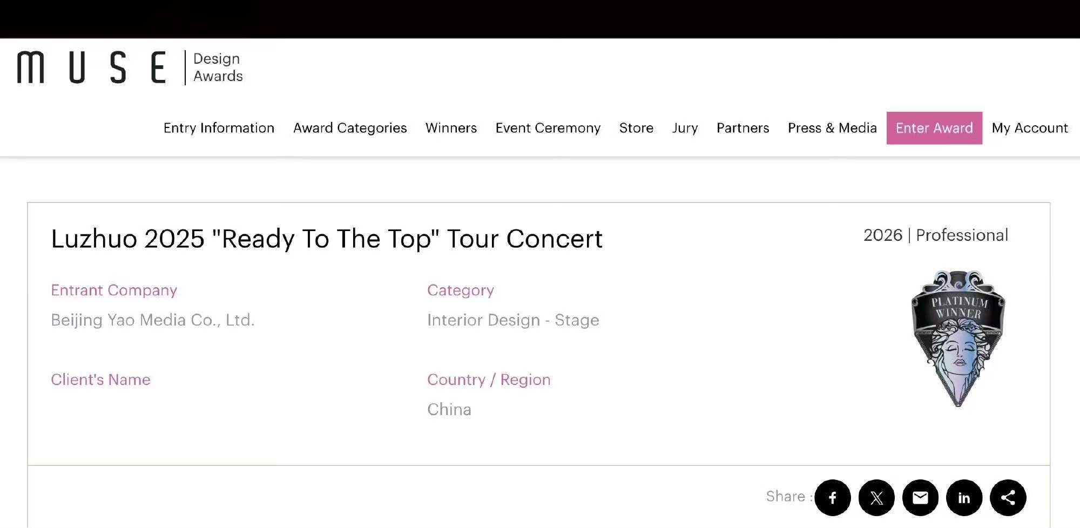Click Interior Design - Stage category text
1080x528 pixels.
pyautogui.click(x=513, y=320)
